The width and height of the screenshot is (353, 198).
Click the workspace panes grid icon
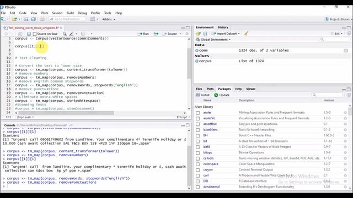(x=93, y=19)
